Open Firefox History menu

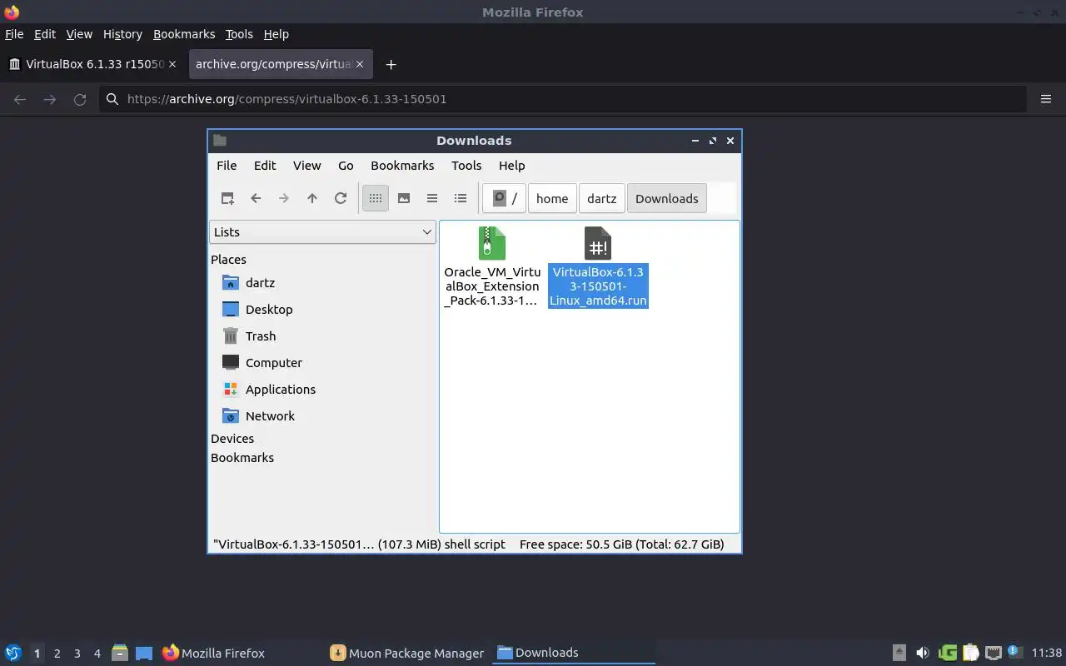122,34
